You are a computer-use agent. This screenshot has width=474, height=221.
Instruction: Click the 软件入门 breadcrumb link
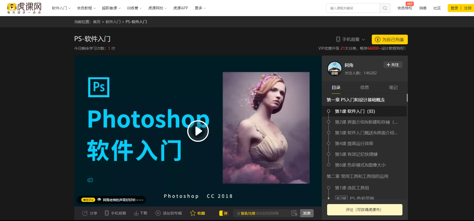(x=113, y=22)
